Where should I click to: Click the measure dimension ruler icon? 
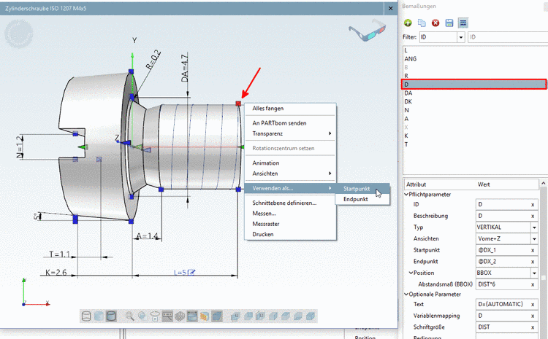pyautogui.click(x=167, y=316)
